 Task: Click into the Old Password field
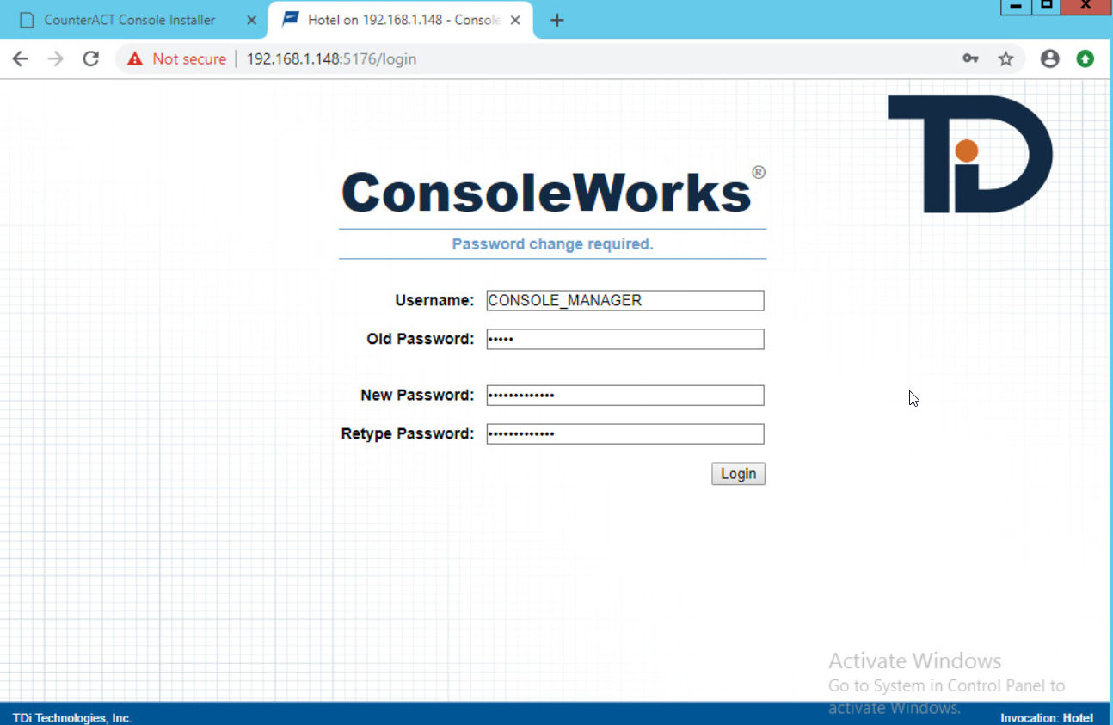pos(625,339)
